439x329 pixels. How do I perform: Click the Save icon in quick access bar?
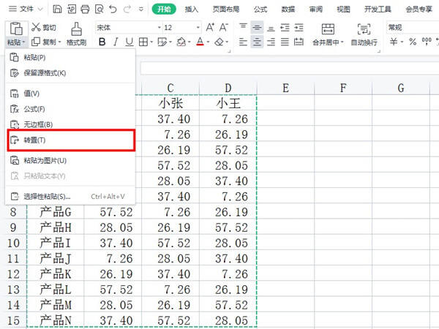click(57, 10)
